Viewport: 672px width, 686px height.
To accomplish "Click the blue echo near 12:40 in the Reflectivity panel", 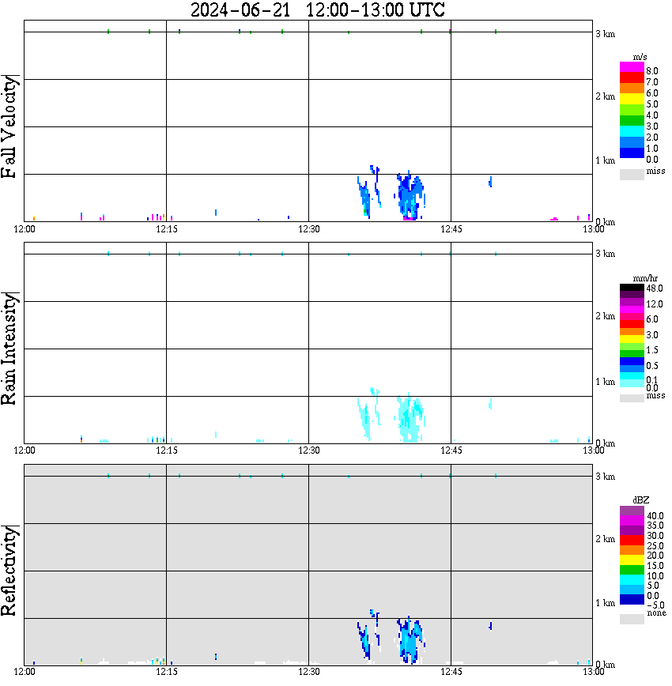I will [x=409, y=639].
